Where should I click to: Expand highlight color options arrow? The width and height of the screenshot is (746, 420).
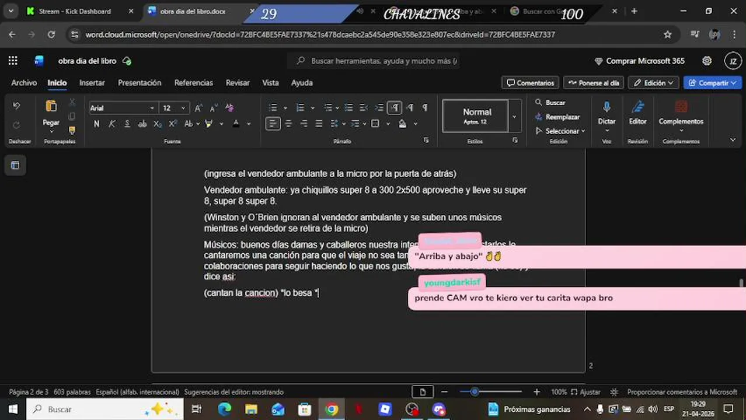[221, 124]
